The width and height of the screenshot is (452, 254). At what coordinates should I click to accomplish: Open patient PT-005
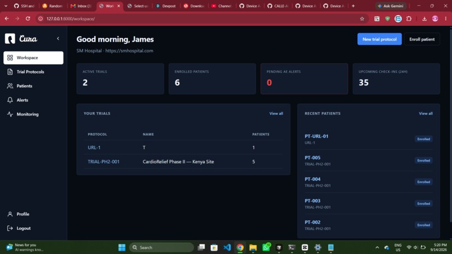(x=312, y=158)
